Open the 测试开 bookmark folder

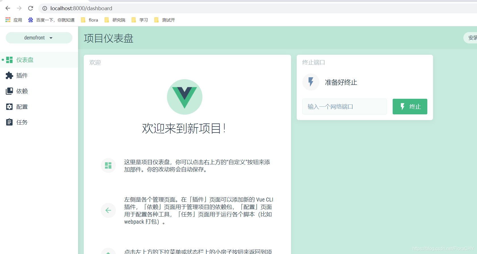pyautogui.click(x=165, y=20)
